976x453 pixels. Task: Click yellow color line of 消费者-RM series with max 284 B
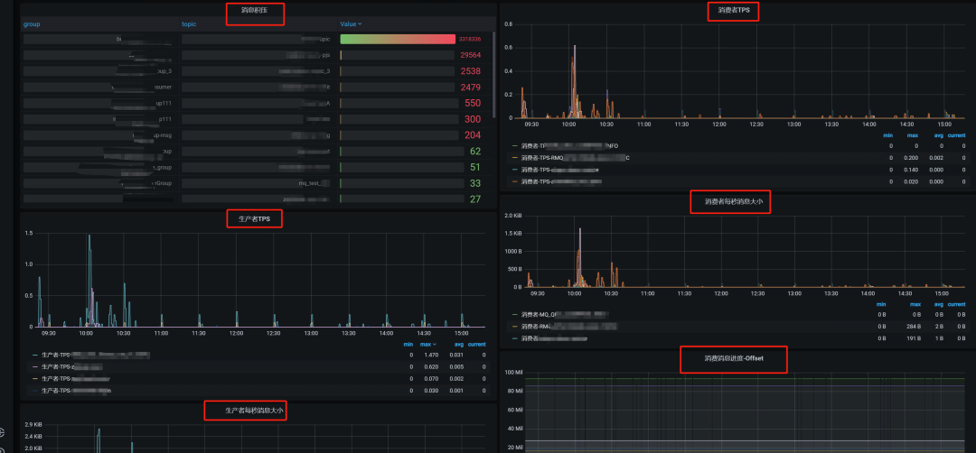click(515, 327)
